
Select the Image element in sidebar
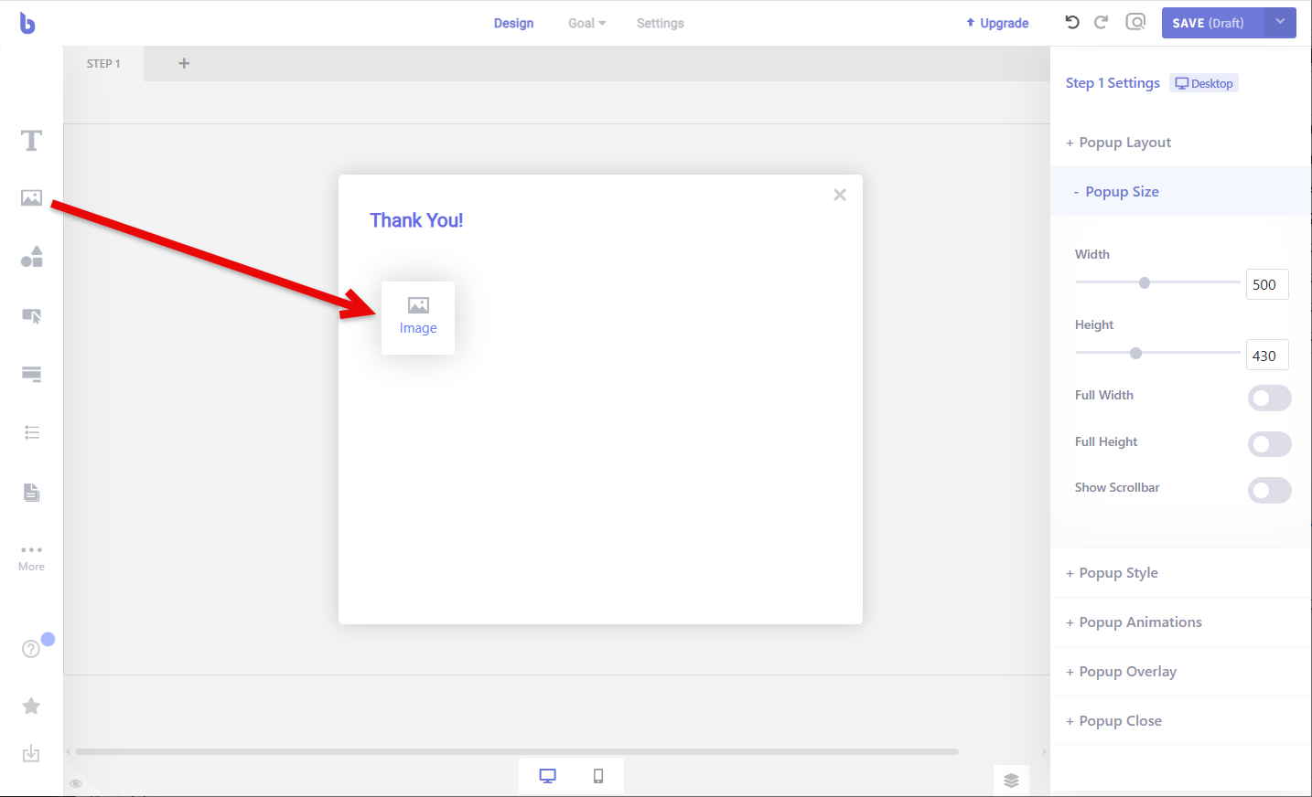[31, 198]
